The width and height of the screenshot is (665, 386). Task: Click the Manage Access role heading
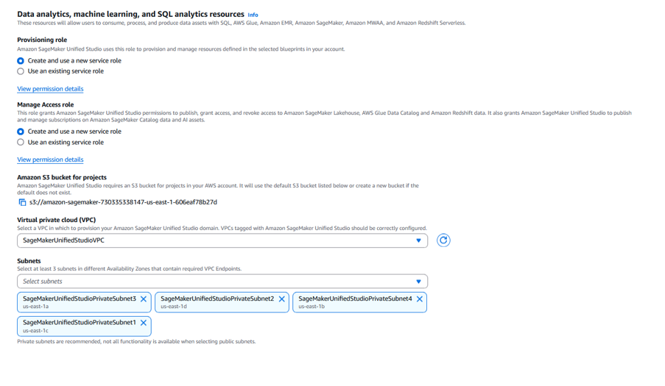point(46,104)
